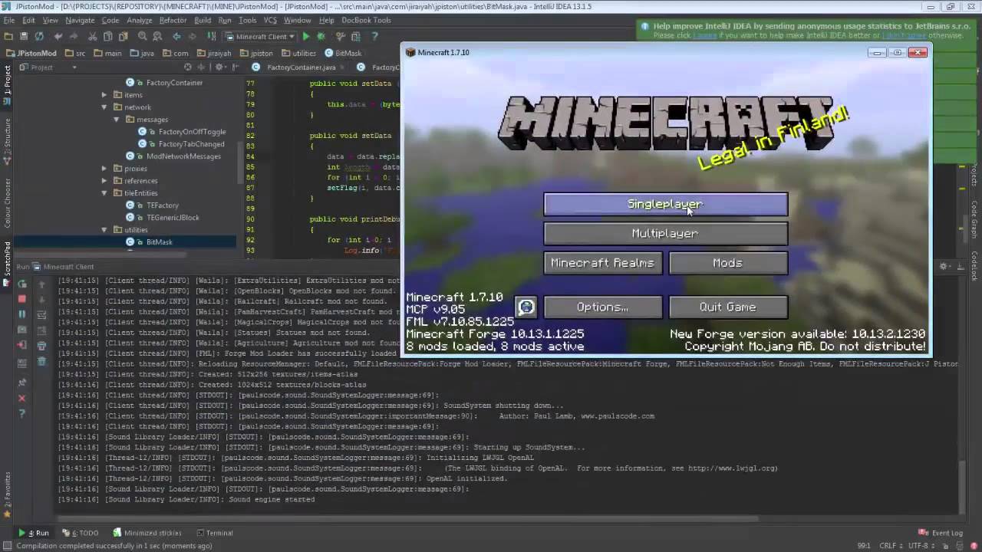Image resolution: width=982 pixels, height=552 pixels.
Task: Open the DocBook Tools menu
Action: (x=366, y=20)
